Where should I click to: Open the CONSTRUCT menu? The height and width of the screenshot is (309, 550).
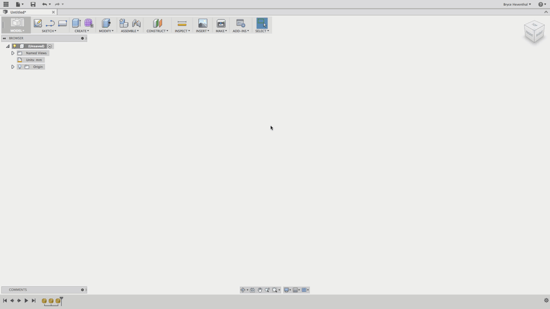pyautogui.click(x=157, y=31)
